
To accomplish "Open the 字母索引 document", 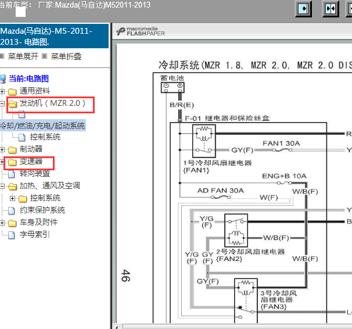I will (x=35, y=234).
